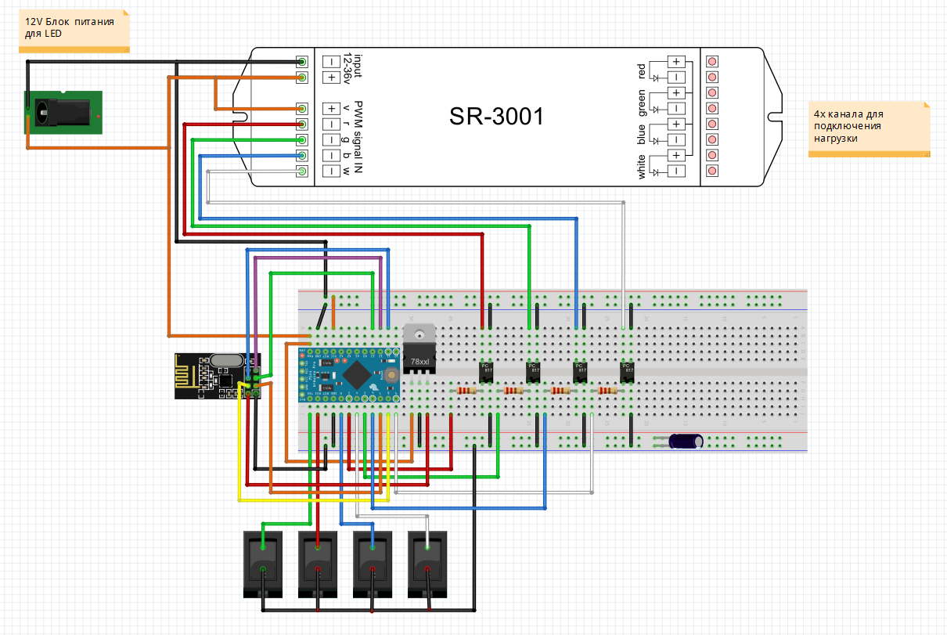Image resolution: width=947 pixels, height=635 pixels.
Task: Click the blue electrolytic capacitor on breadboard
Action: [x=683, y=442]
